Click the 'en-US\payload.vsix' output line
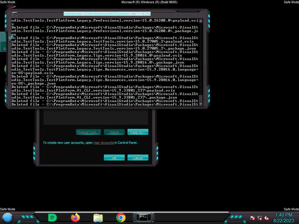299x224 pixels. [x=32, y=73]
